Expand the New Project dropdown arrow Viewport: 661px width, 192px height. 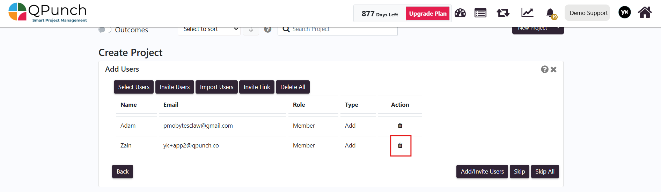[x=558, y=29]
